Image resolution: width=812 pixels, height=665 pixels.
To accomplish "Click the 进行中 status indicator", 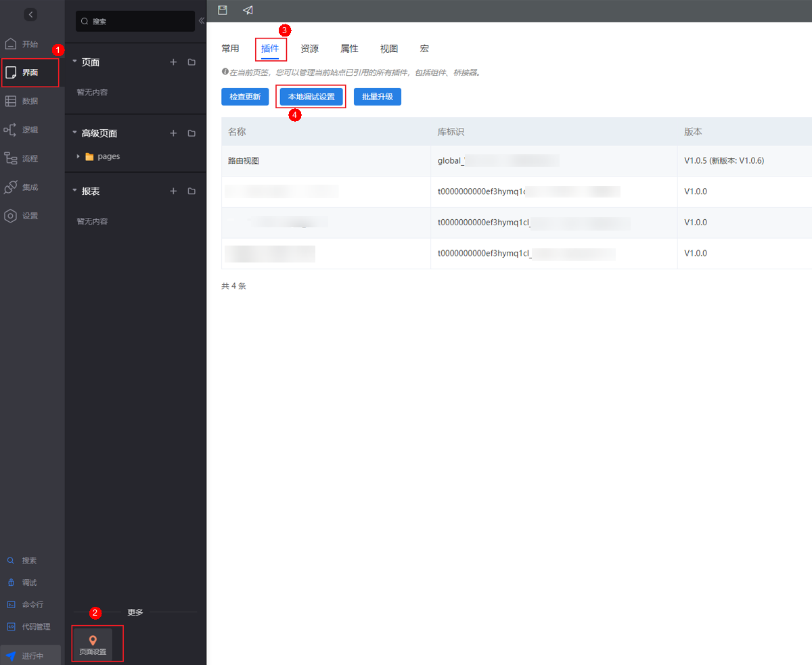I will 30,655.
